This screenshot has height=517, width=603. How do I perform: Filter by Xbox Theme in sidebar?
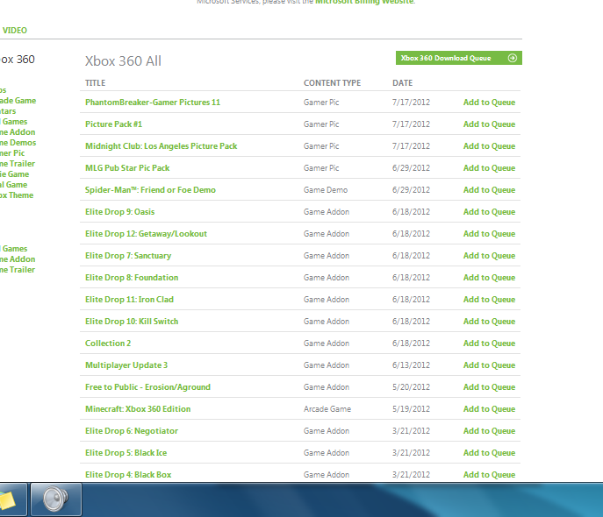click(x=17, y=195)
